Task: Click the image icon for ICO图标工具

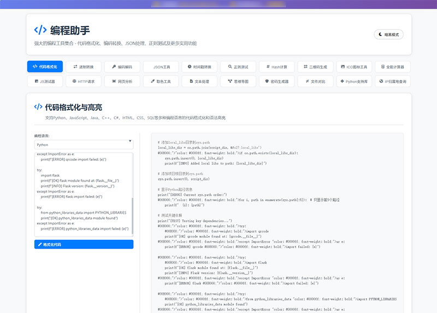Action: click(x=343, y=67)
